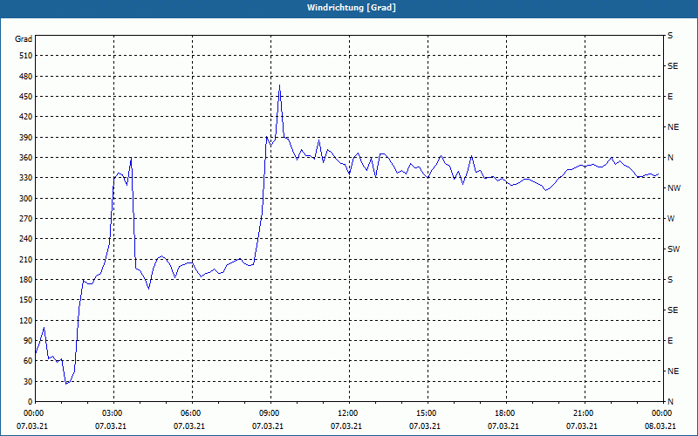Click the 00:00 time label above 07.03.21
The width and height of the screenshot is (698, 436).
coord(32,413)
